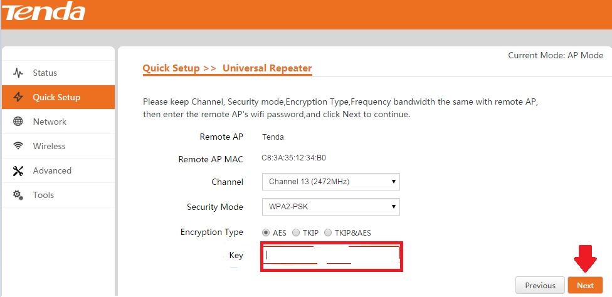This screenshot has height=297, width=612.
Task: Focus the Key password field
Action: 331,256
